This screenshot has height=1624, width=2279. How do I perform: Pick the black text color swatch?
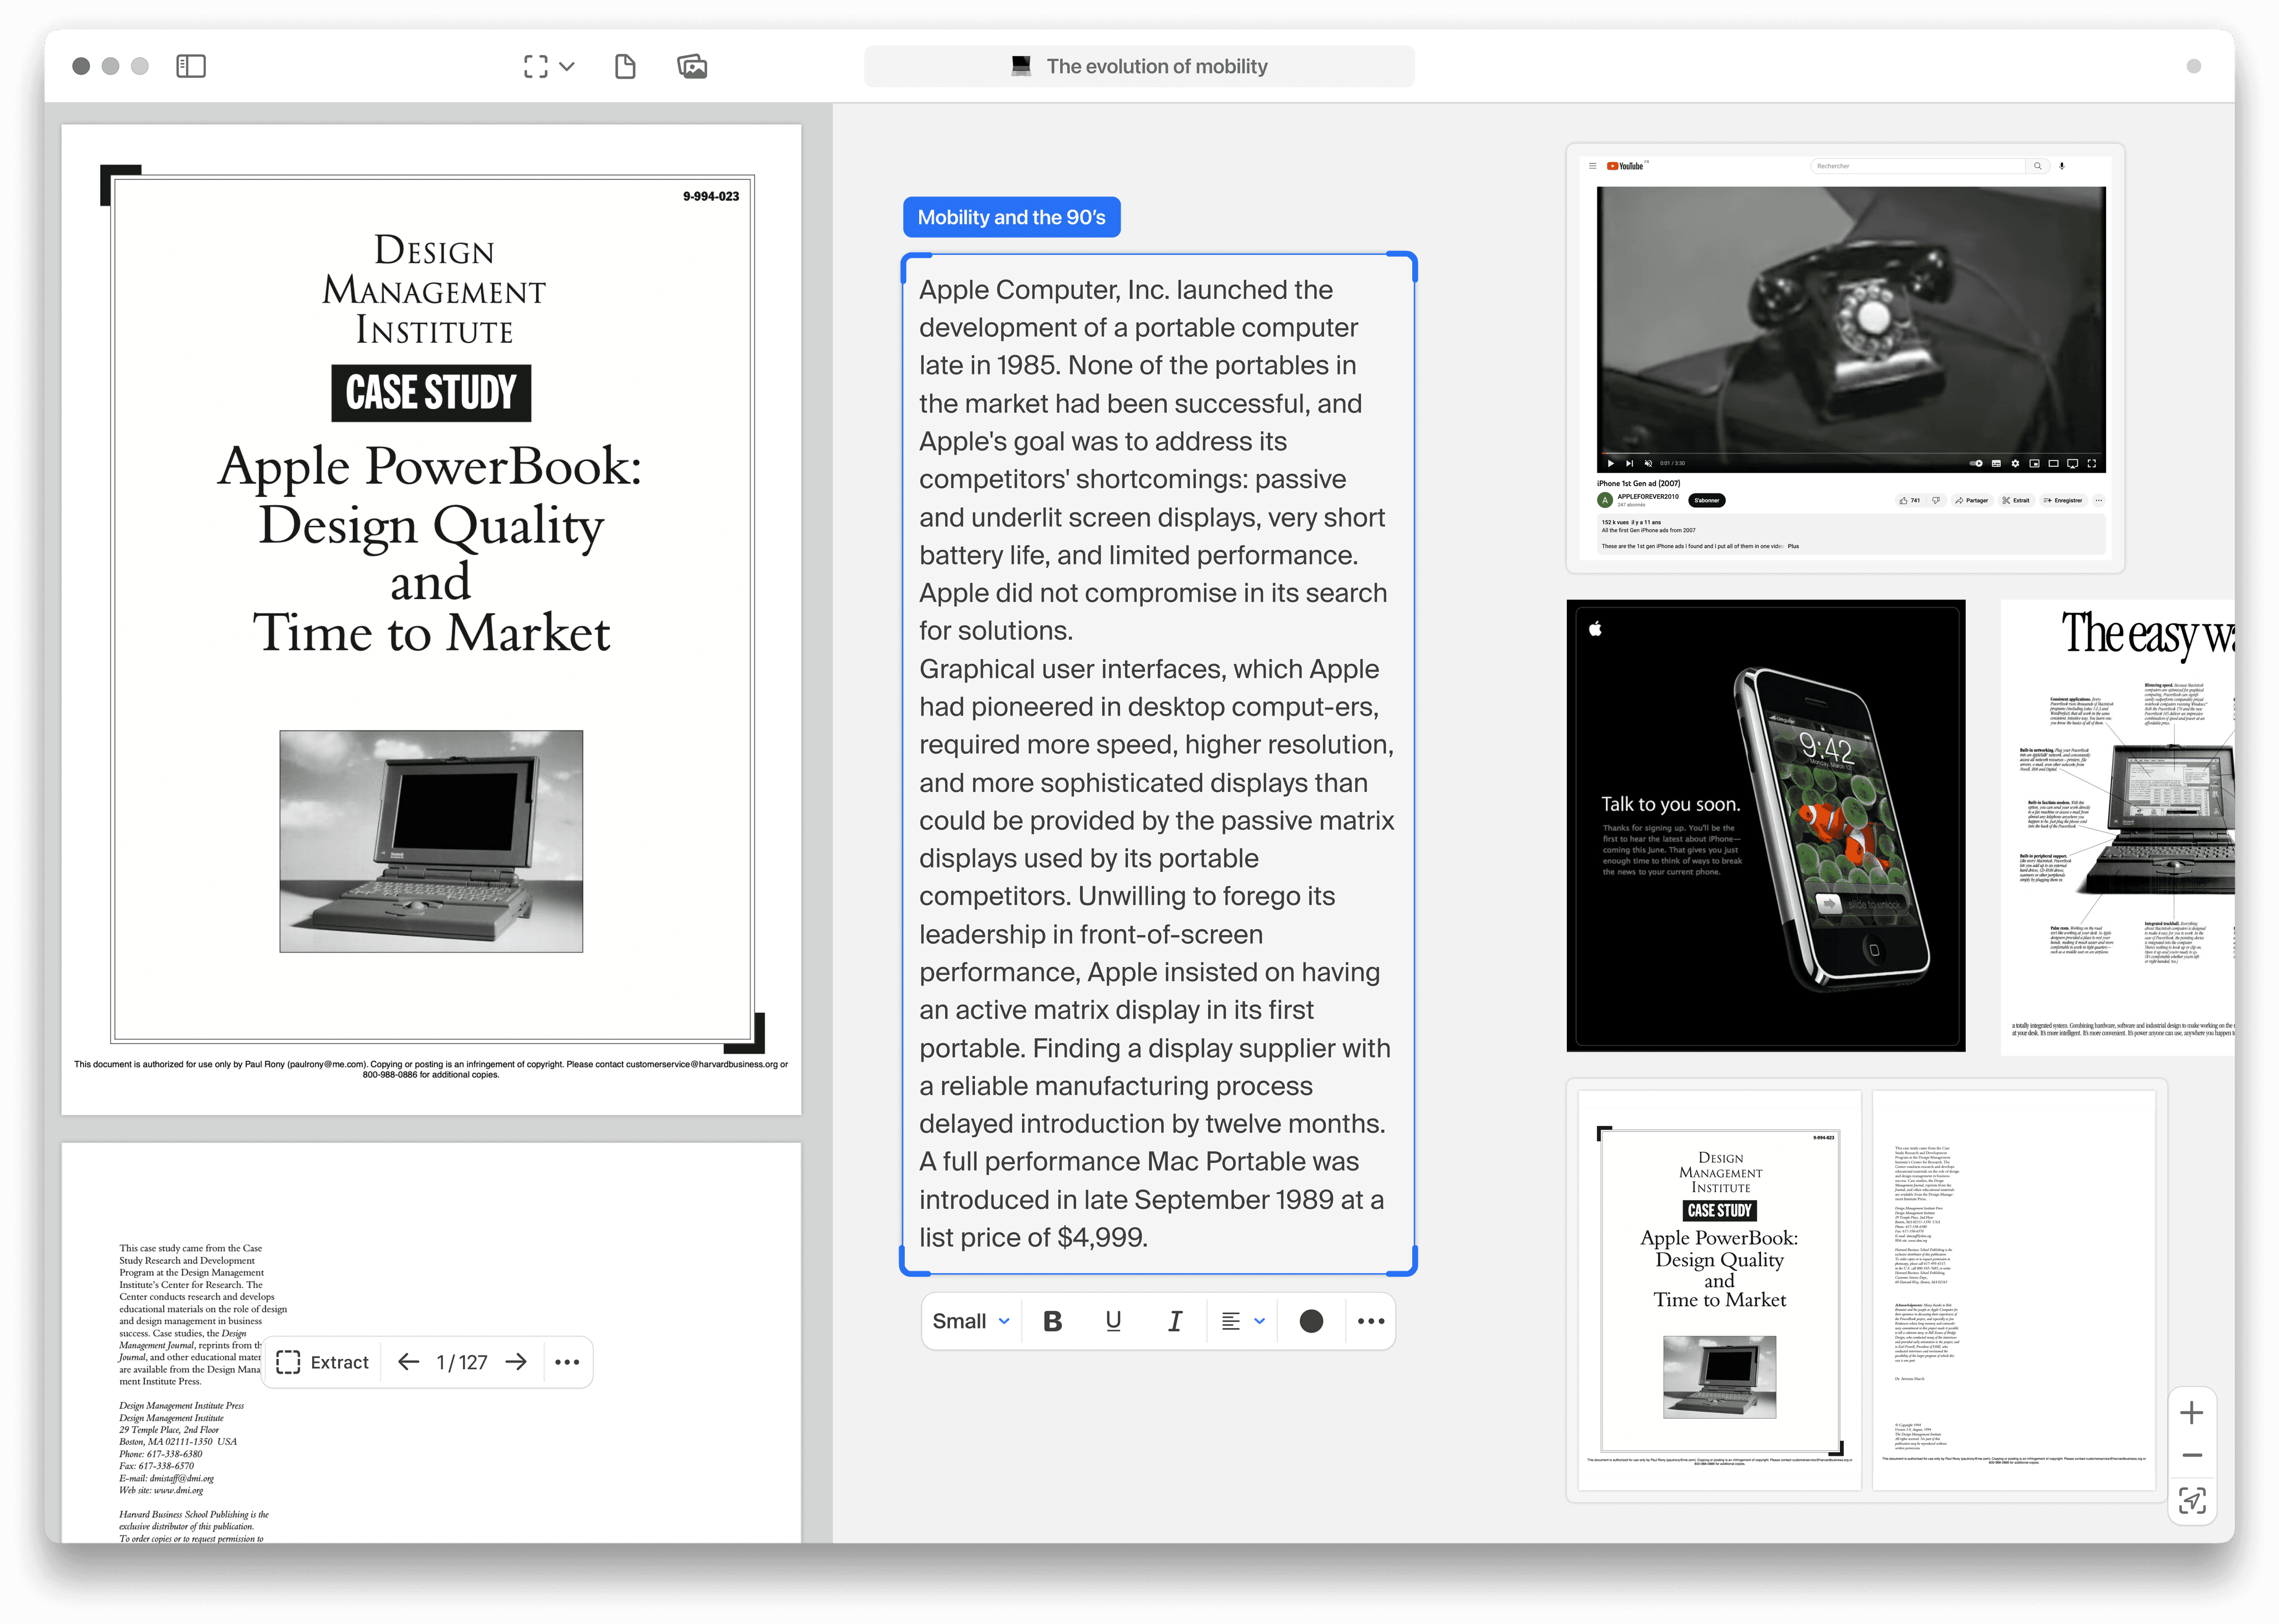(x=1311, y=1321)
